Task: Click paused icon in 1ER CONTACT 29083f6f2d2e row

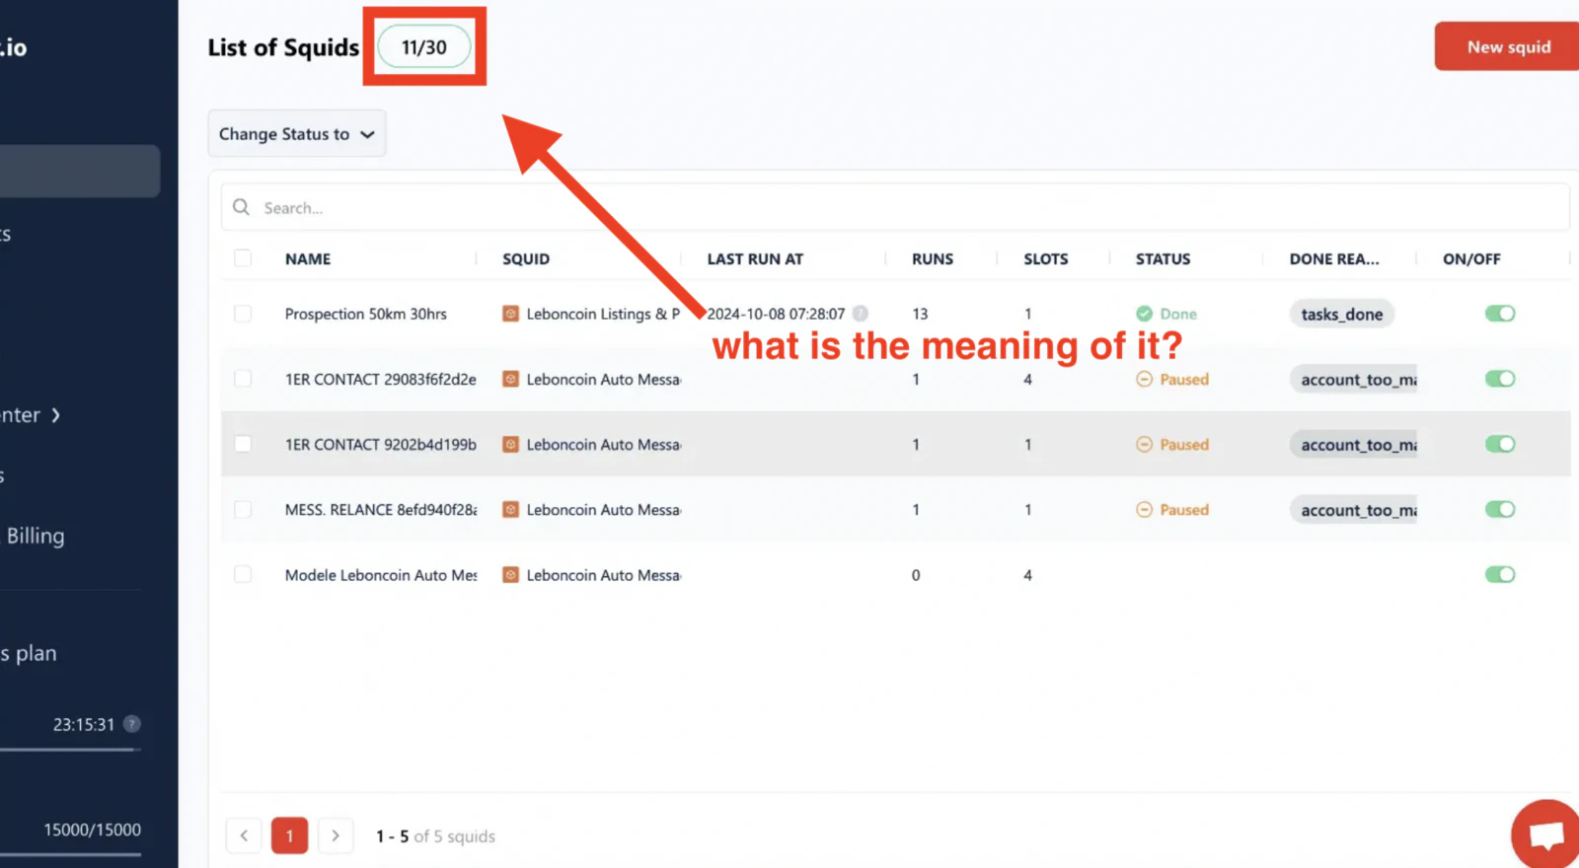Action: click(x=1144, y=379)
